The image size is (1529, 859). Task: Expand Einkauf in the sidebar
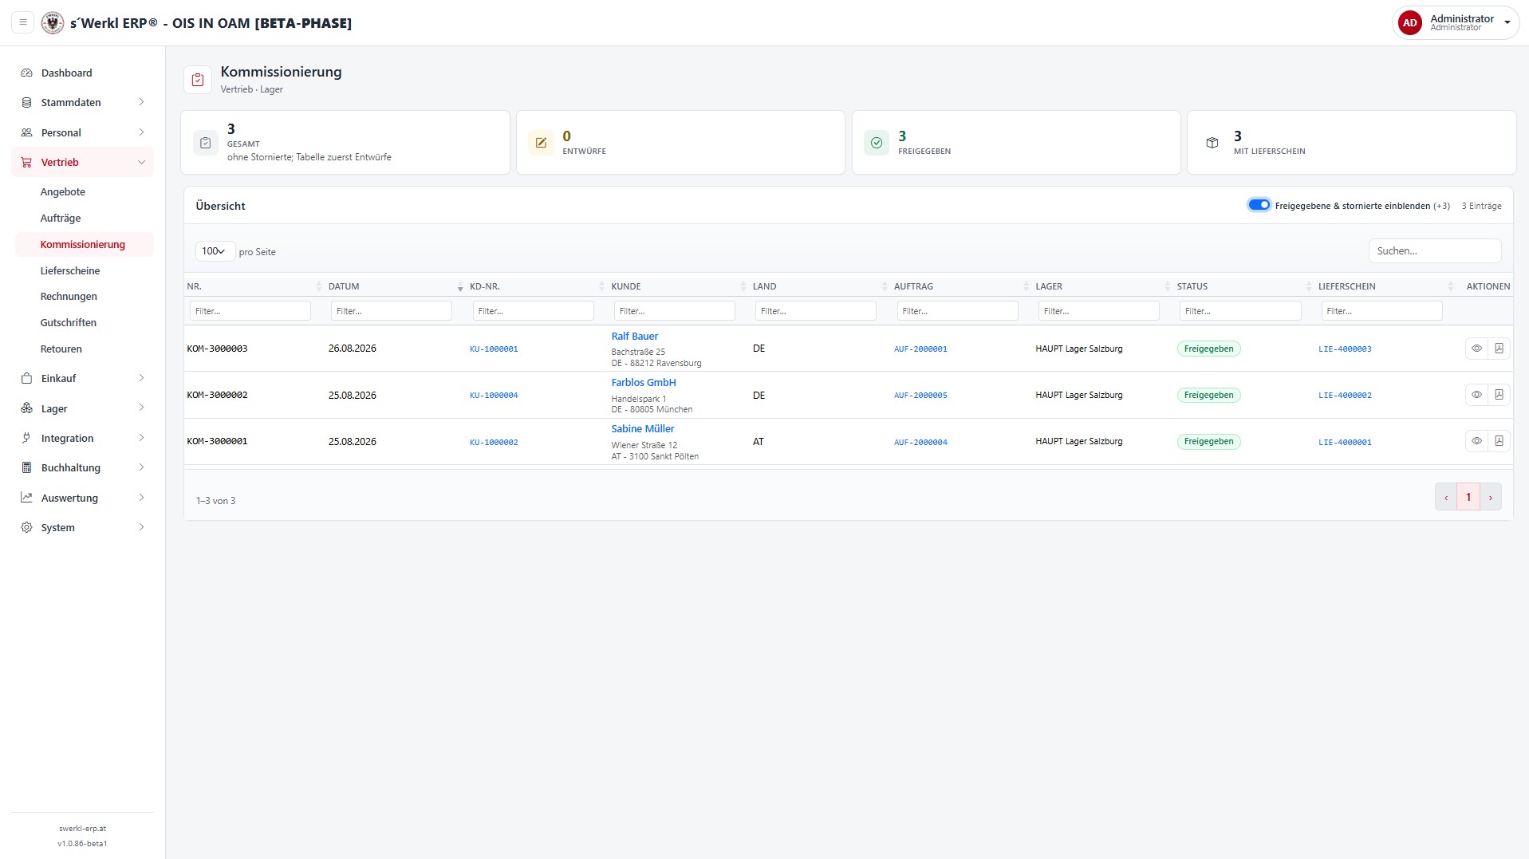83,378
